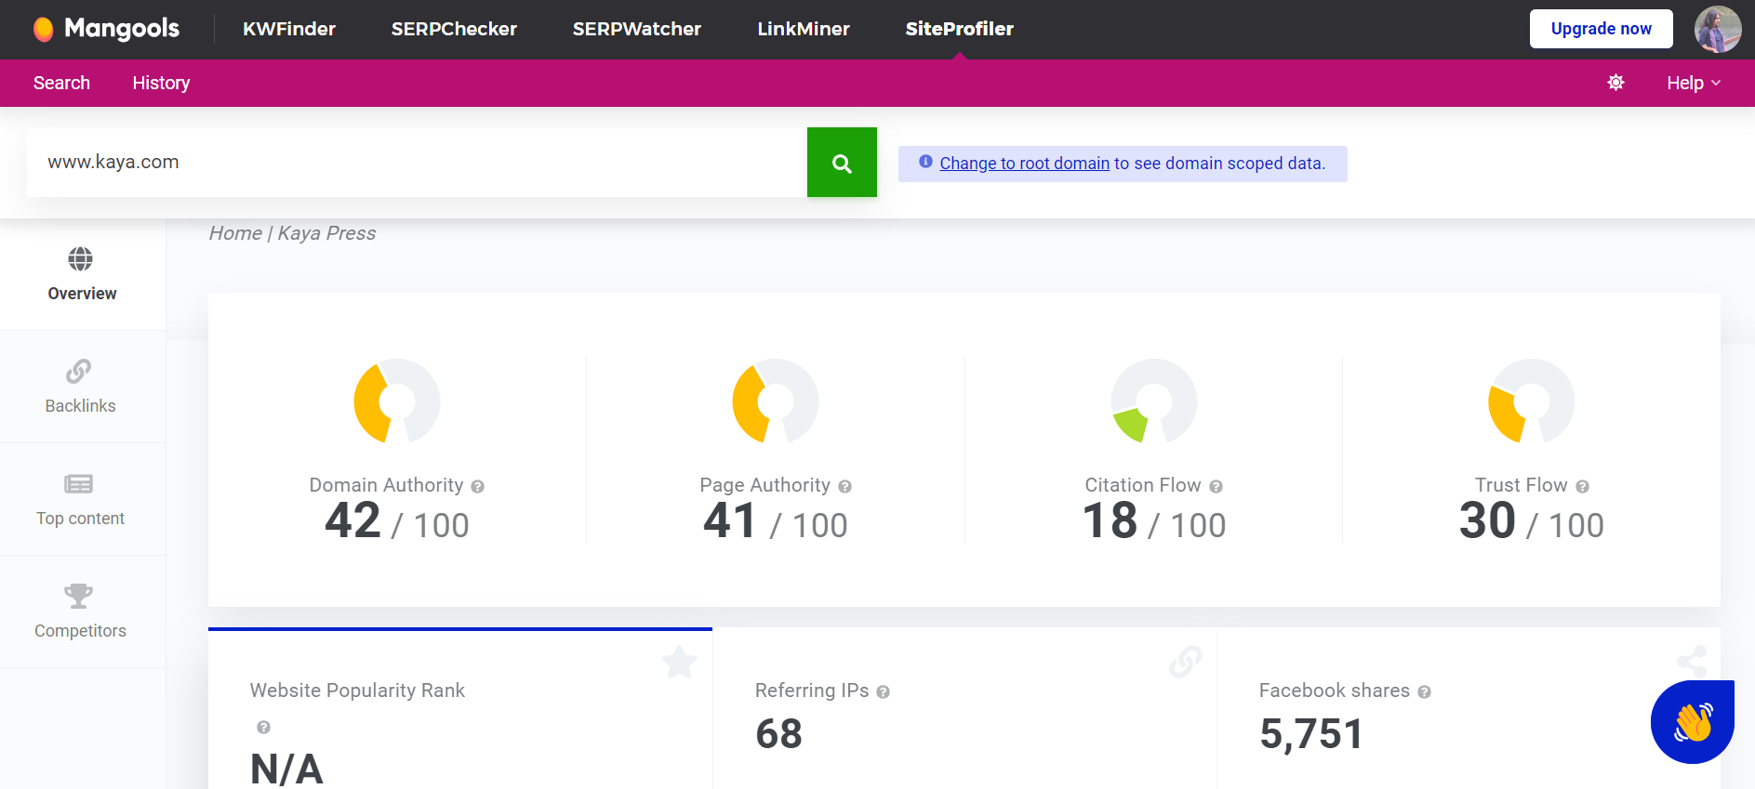1755x789 pixels.
Task: Open the user profile avatar
Action: point(1717,29)
